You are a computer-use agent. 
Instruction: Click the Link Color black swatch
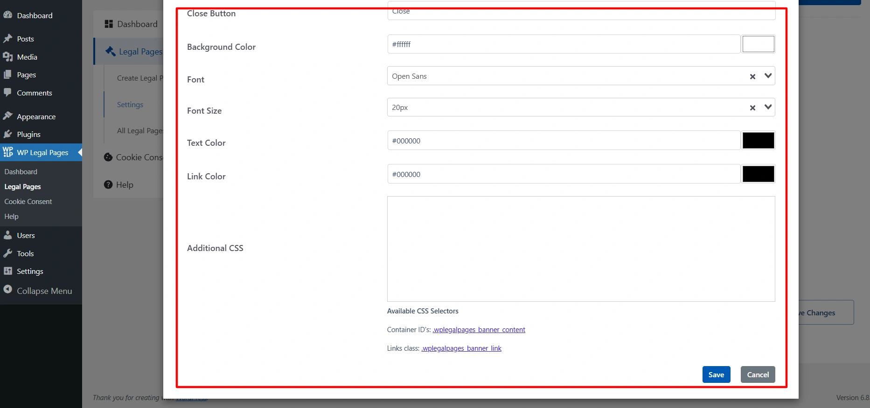point(758,174)
